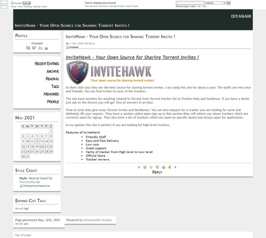Open Reading in sidebar navigation
This screenshot has width=266, height=238.
coord(52,79)
